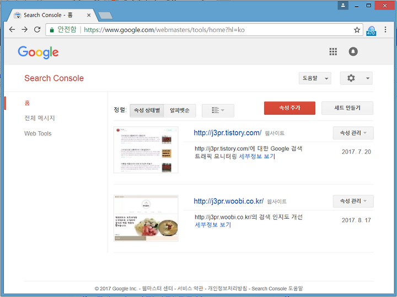Open the http://j3pr.tistory.com/ property link
Screen dimensions: 397x297
[227, 133]
